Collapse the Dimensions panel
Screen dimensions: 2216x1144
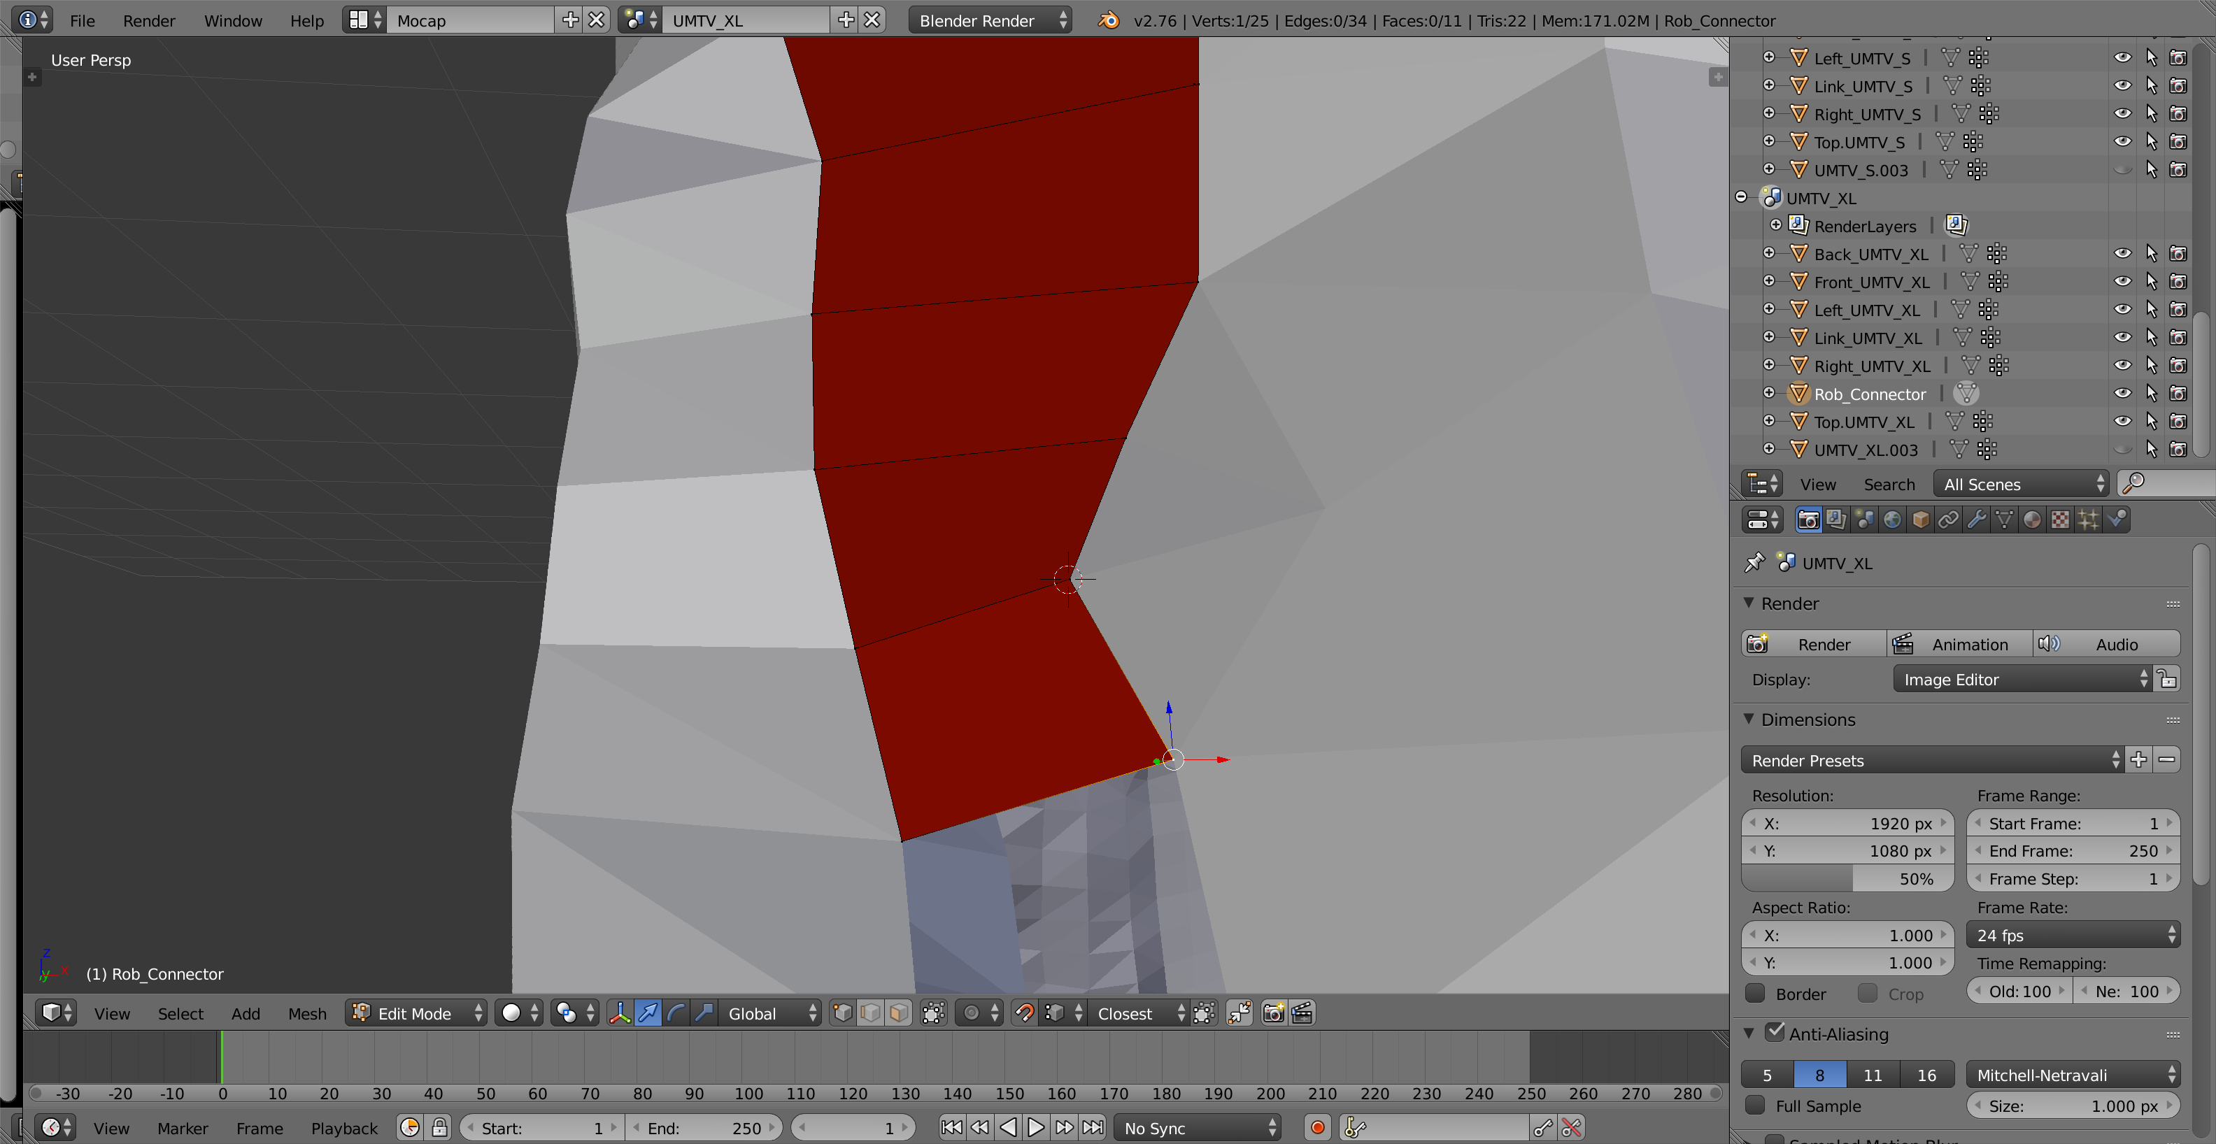(x=1749, y=719)
